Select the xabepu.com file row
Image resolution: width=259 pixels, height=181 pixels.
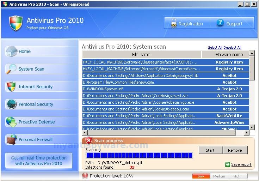(x=166, y=109)
